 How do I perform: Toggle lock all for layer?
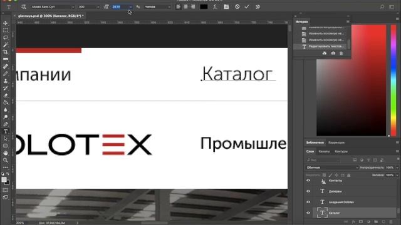pos(348,175)
